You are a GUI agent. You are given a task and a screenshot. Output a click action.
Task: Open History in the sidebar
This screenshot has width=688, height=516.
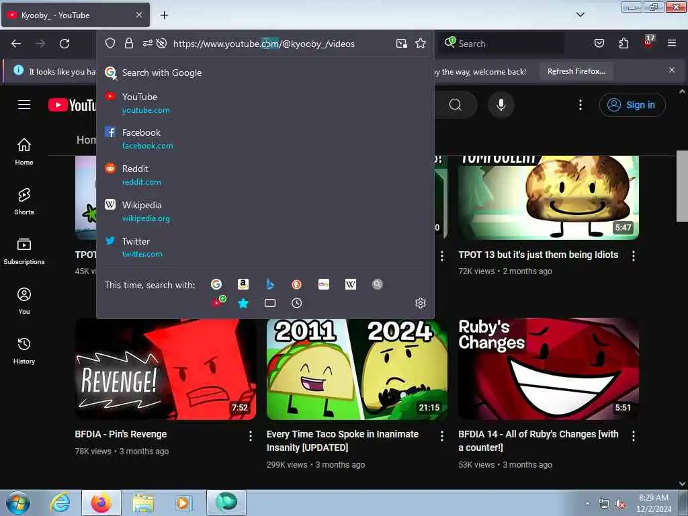(24, 350)
